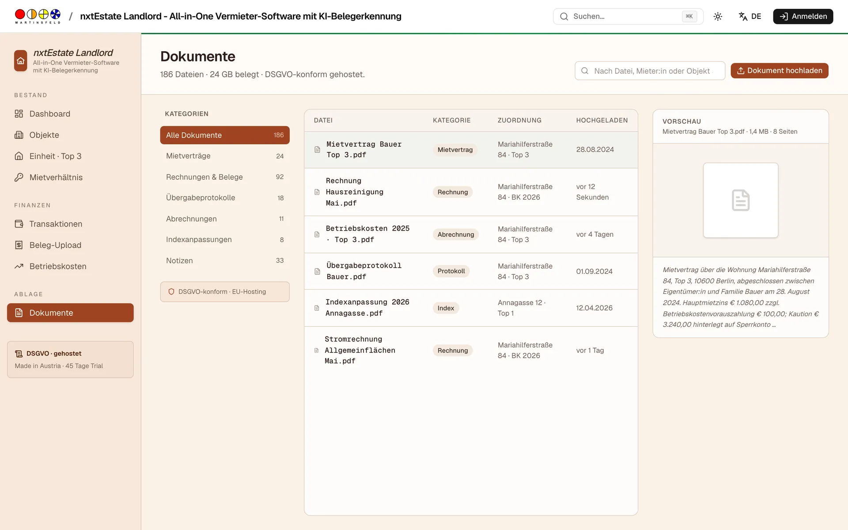Click the Martinsfeld logo in header
This screenshot has width=848, height=530.
click(x=38, y=16)
